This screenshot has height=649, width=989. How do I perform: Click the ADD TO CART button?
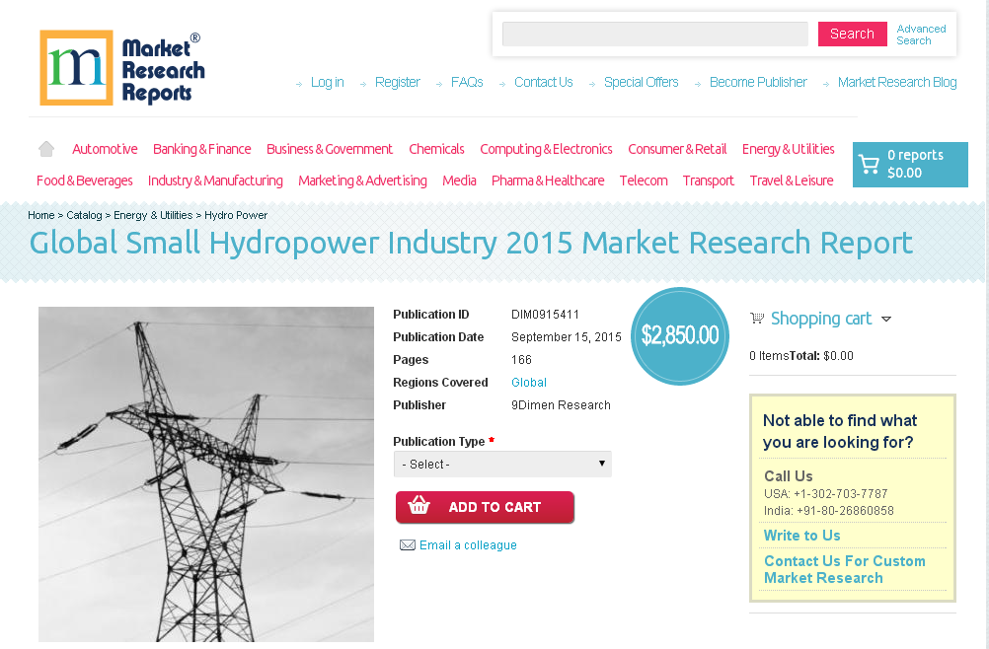tap(485, 507)
